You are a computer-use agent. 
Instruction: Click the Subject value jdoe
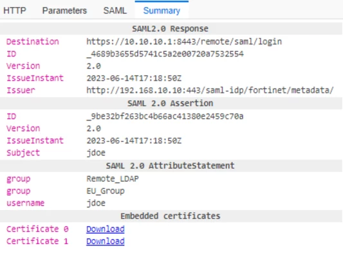(96, 153)
